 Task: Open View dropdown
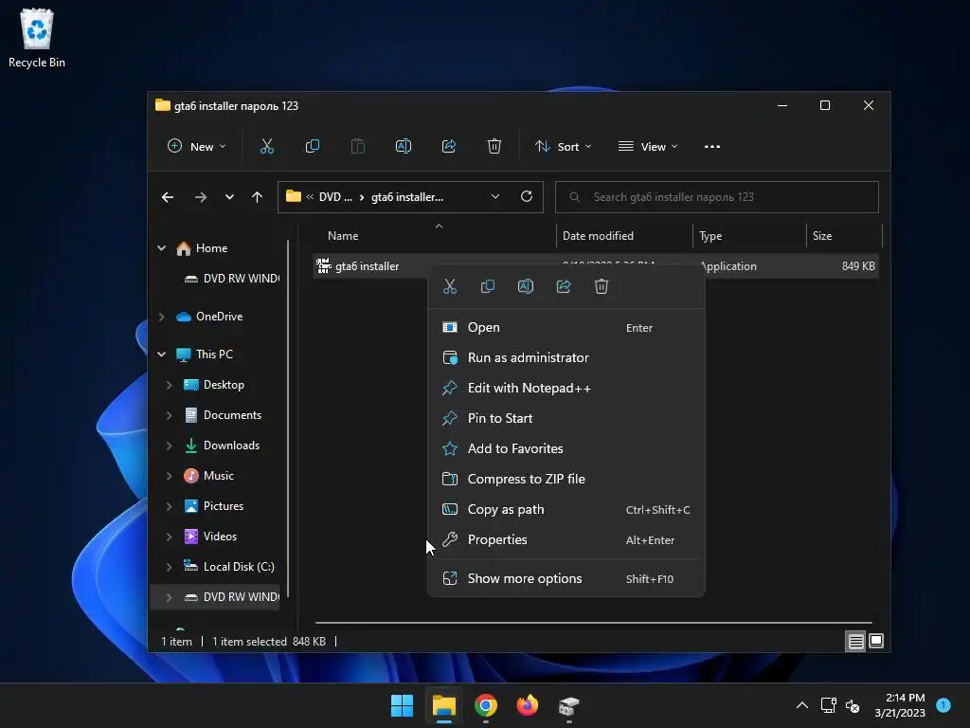(x=648, y=147)
